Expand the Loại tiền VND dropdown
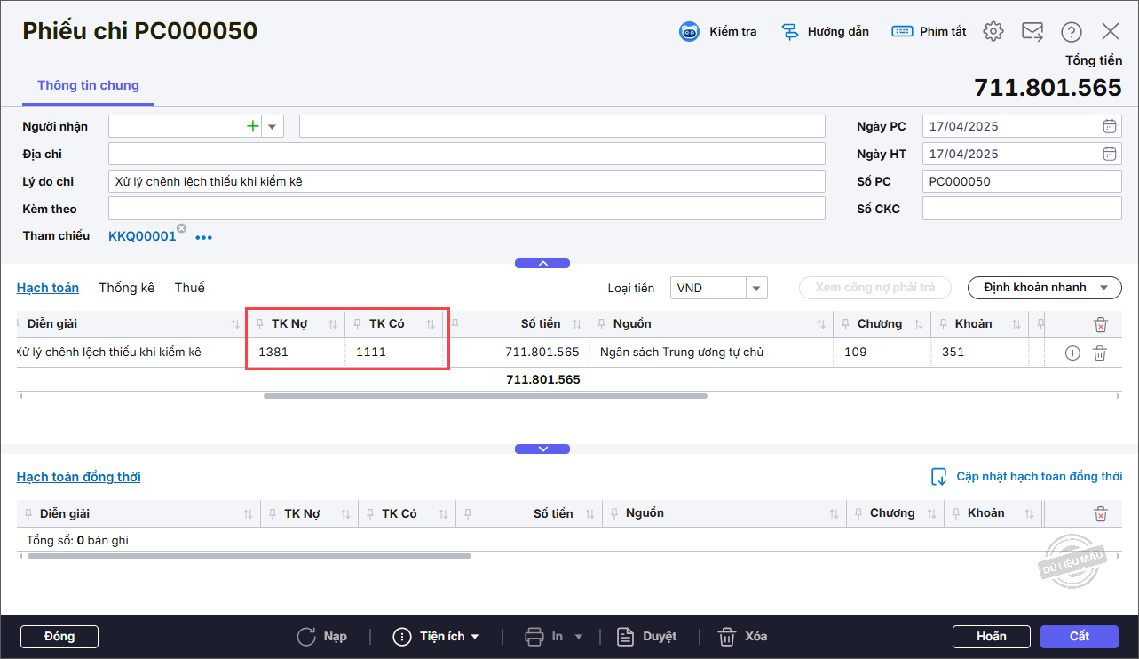 (756, 288)
